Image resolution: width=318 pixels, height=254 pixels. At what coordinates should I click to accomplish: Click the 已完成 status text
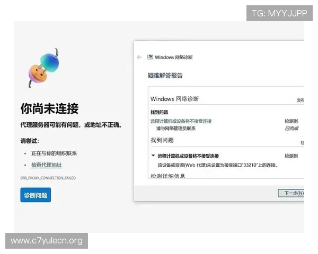[x=291, y=129]
